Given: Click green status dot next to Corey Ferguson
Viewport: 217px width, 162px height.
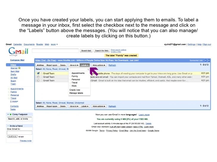Looking at the screenshot, I should (10, 115).
